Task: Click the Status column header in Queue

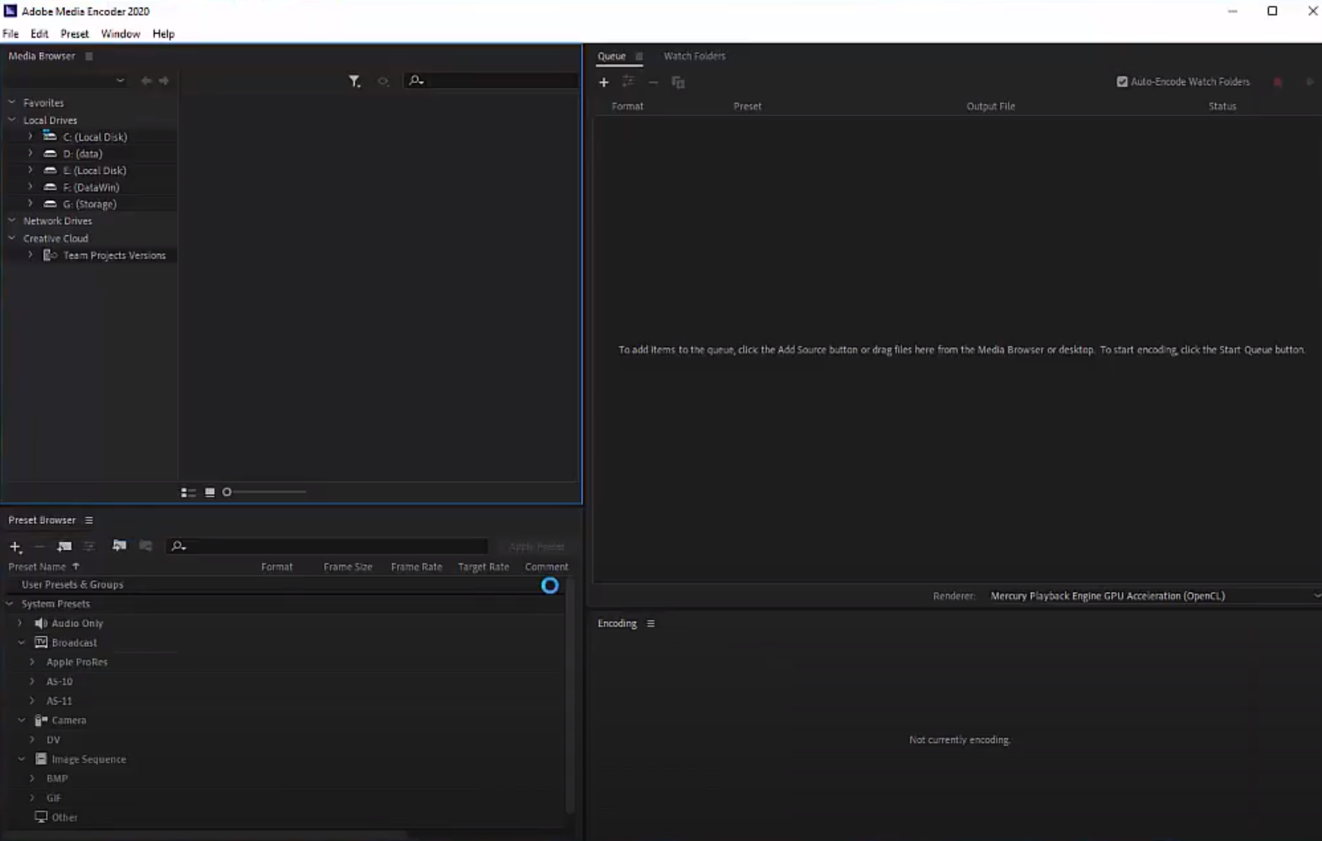Action: tap(1222, 106)
